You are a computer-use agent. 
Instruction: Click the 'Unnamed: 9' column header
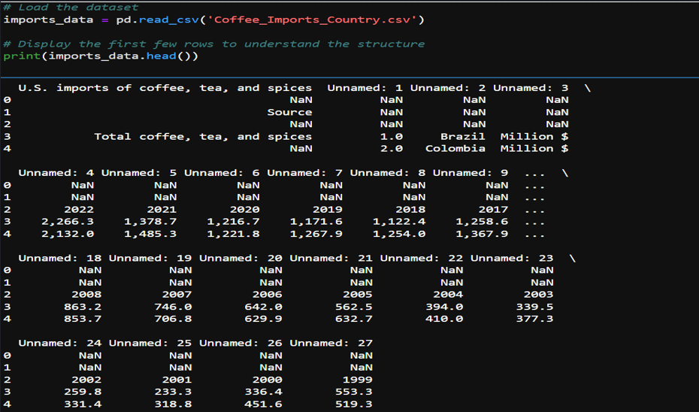[x=471, y=173]
